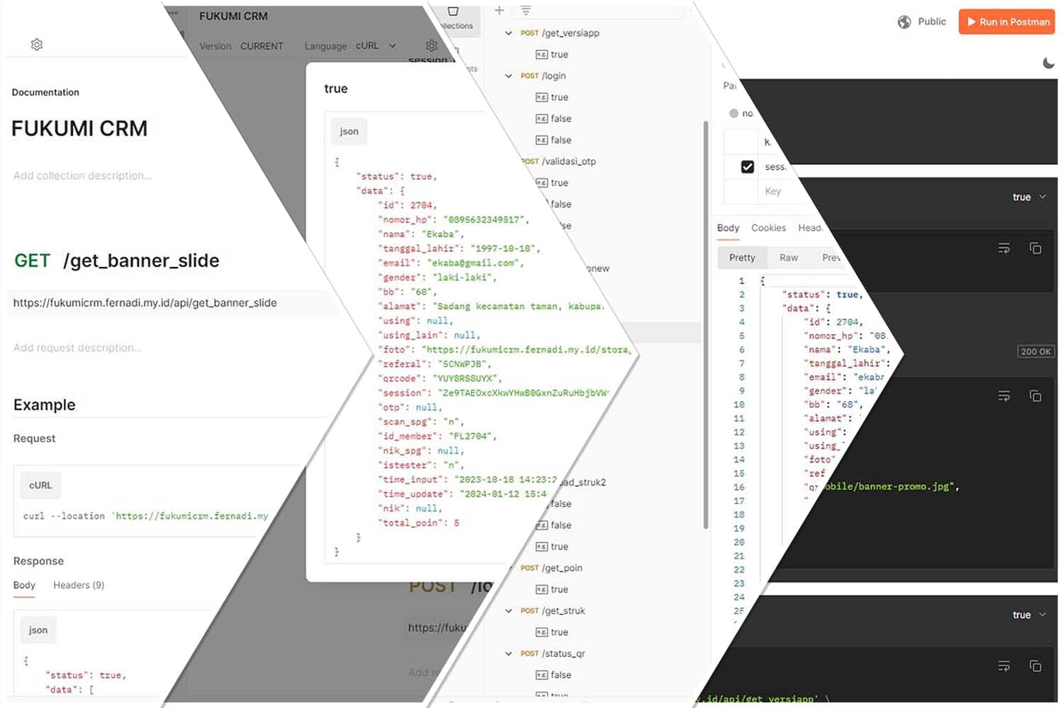
Task: Open the settings gear above Documentation
Action: coord(37,45)
